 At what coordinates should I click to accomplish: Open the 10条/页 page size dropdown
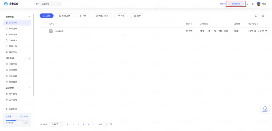[x=56, y=124]
